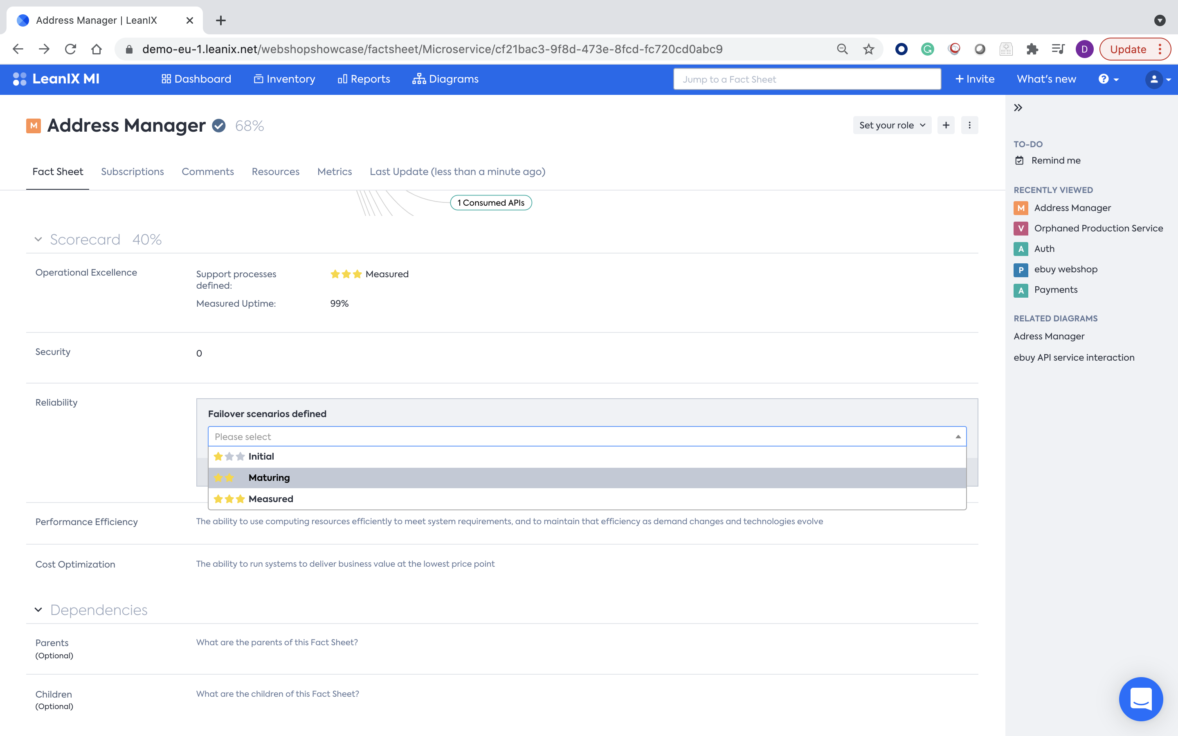Open the three-dot more actions menu
Image resolution: width=1178 pixels, height=736 pixels.
pyautogui.click(x=969, y=125)
